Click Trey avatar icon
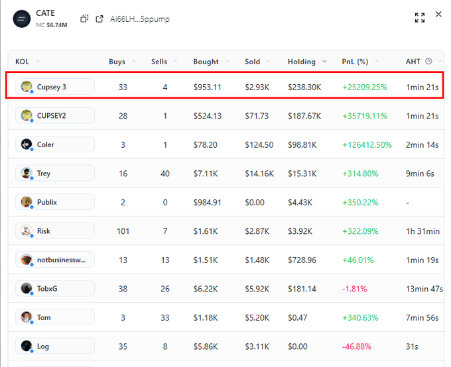This screenshot has height=367, width=451. [27, 173]
